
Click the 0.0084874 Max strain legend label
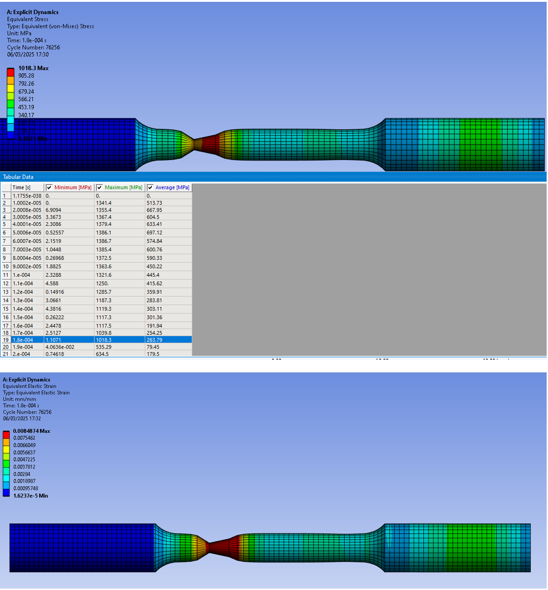(x=31, y=431)
